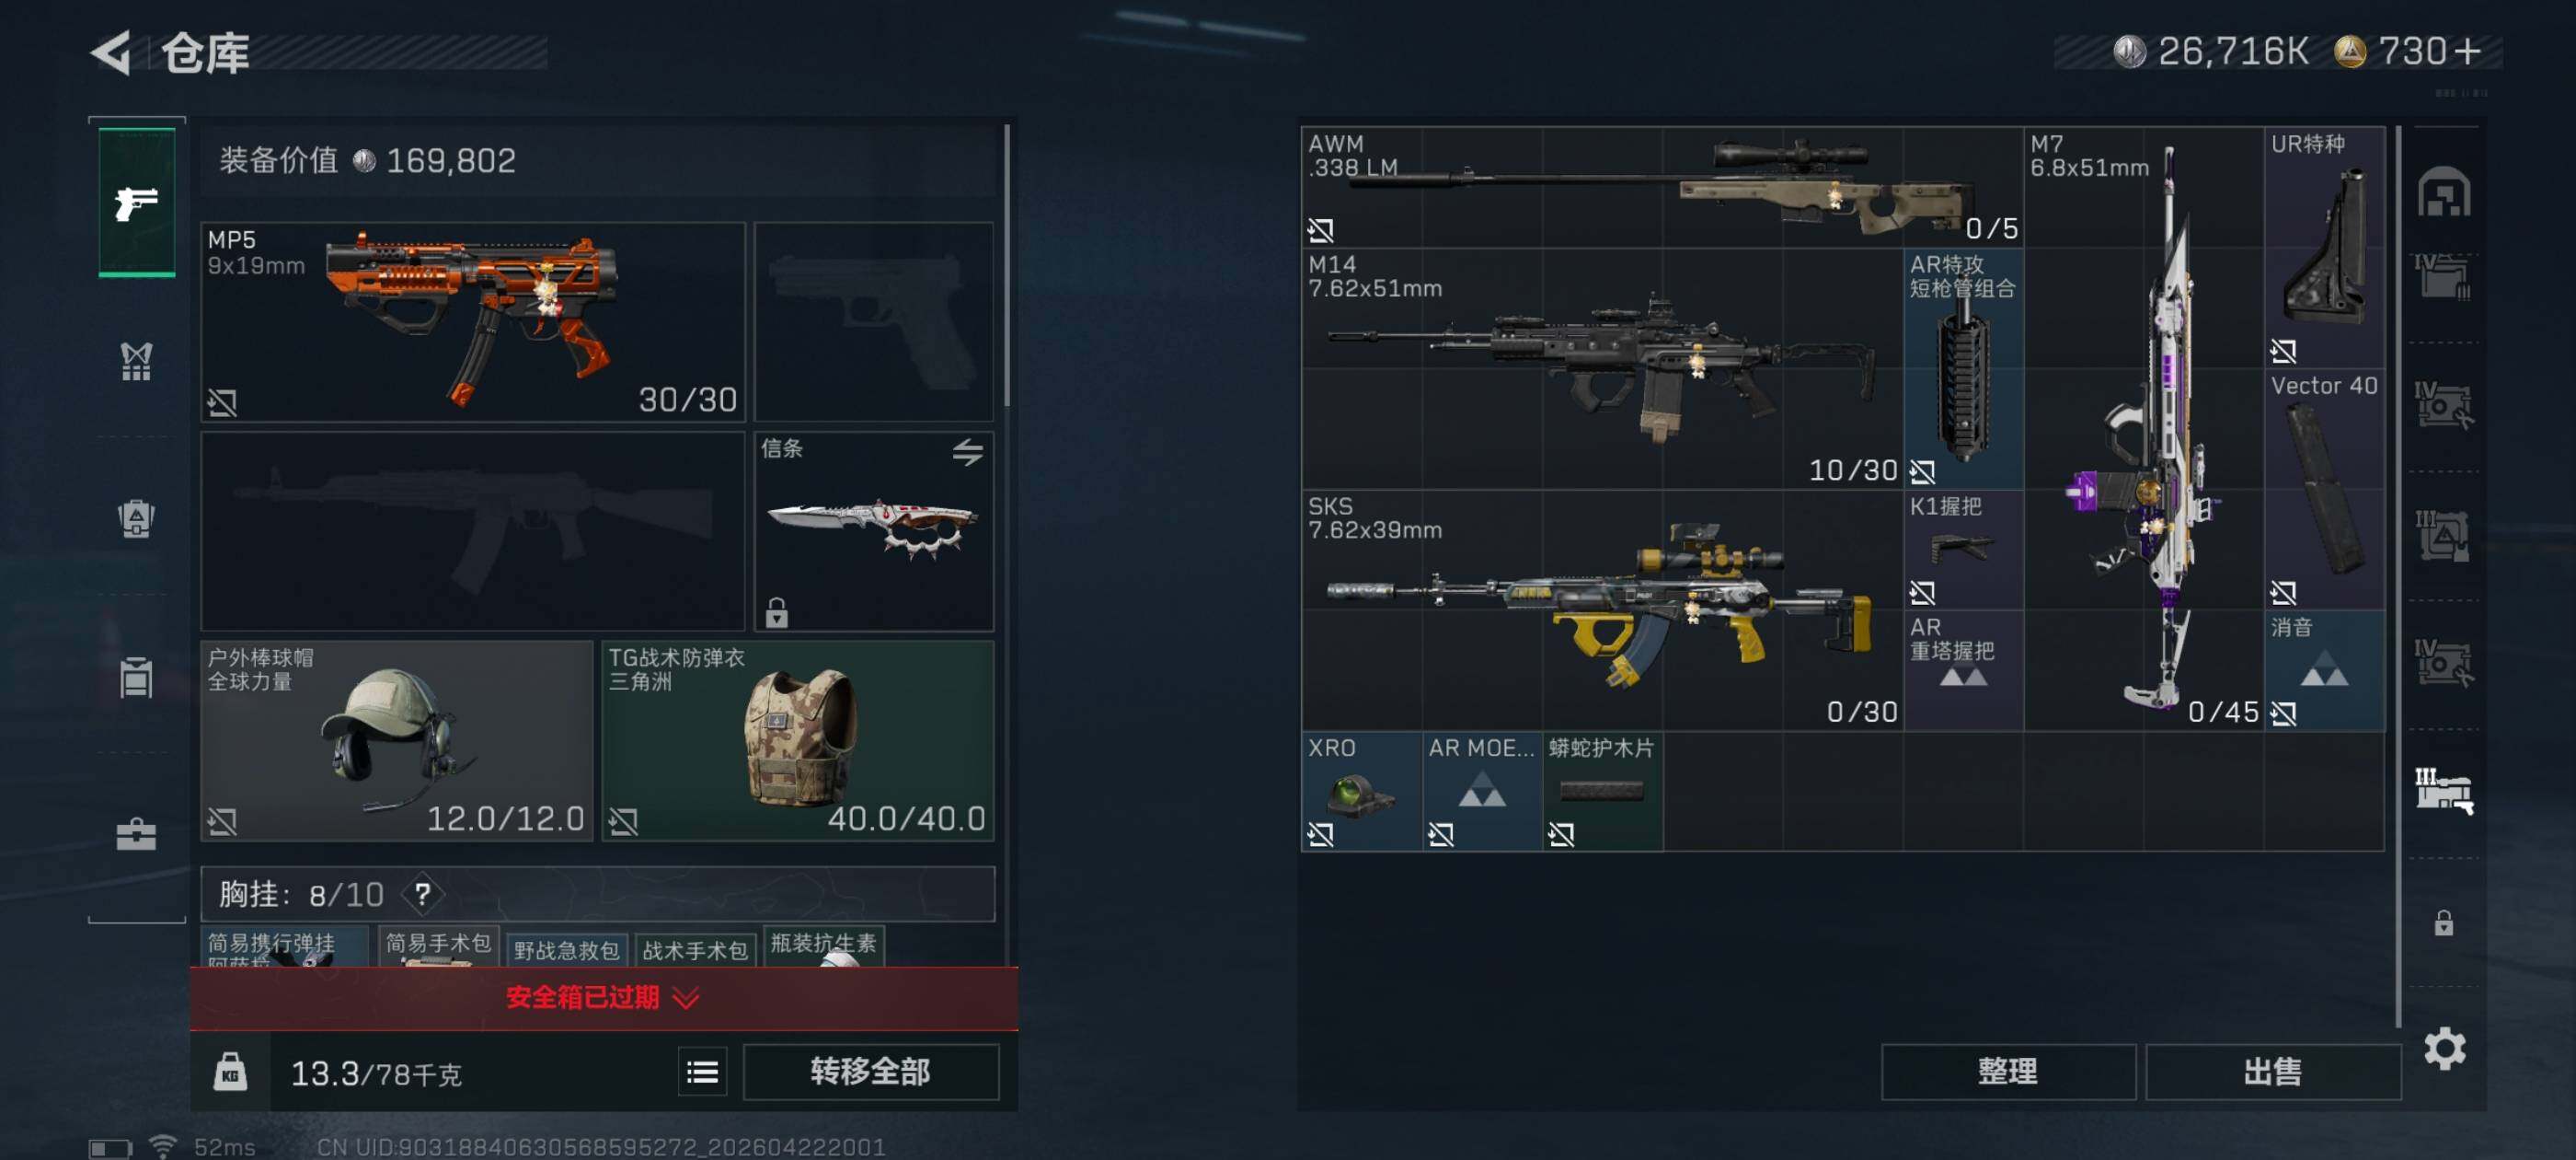Viewport: 2576px width, 1160px height.
Task: Toggle the swap arrows on melee knife slot
Action: (967, 452)
